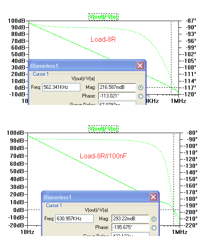This screenshot has width=207, height=248.
Task: Click the 1MHz label on upper plot
Action: point(178,101)
